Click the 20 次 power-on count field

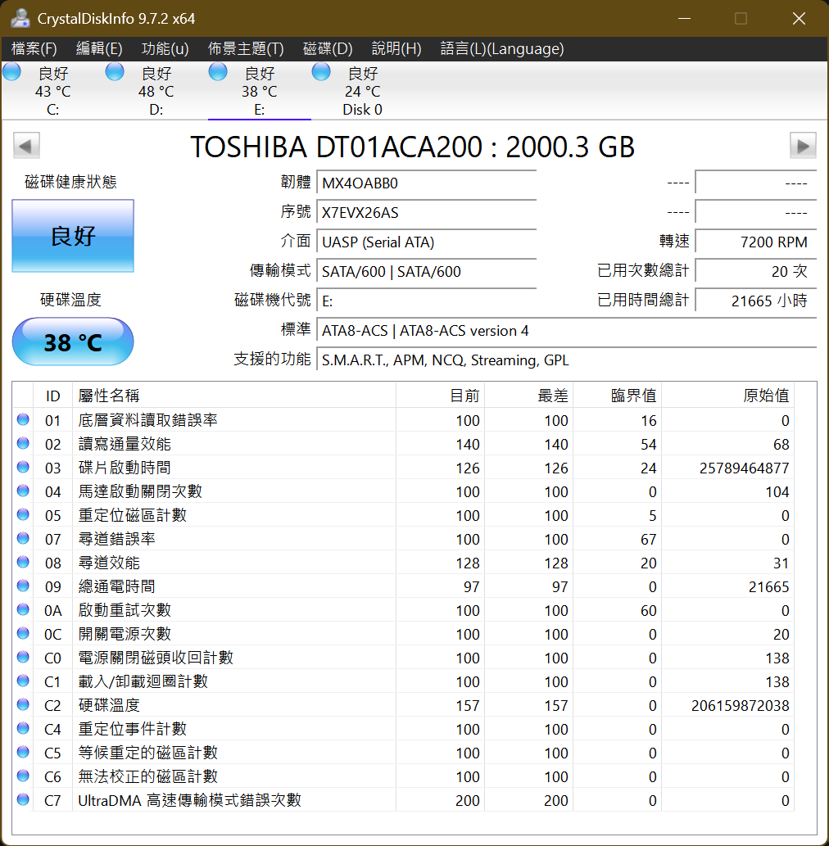click(x=755, y=271)
